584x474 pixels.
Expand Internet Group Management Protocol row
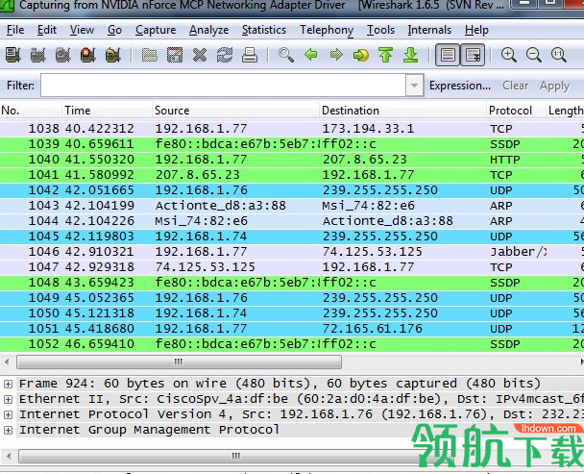(x=8, y=430)
